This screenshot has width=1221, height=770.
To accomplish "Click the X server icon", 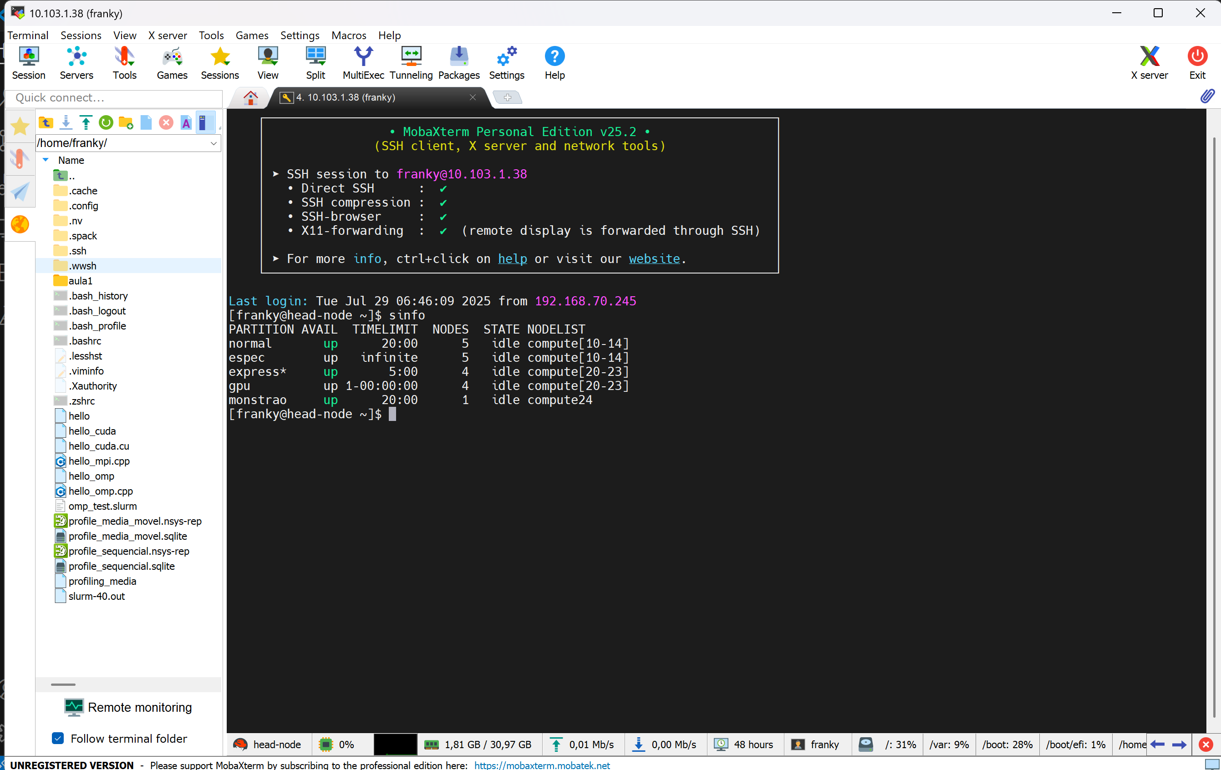I will 1149,62.
